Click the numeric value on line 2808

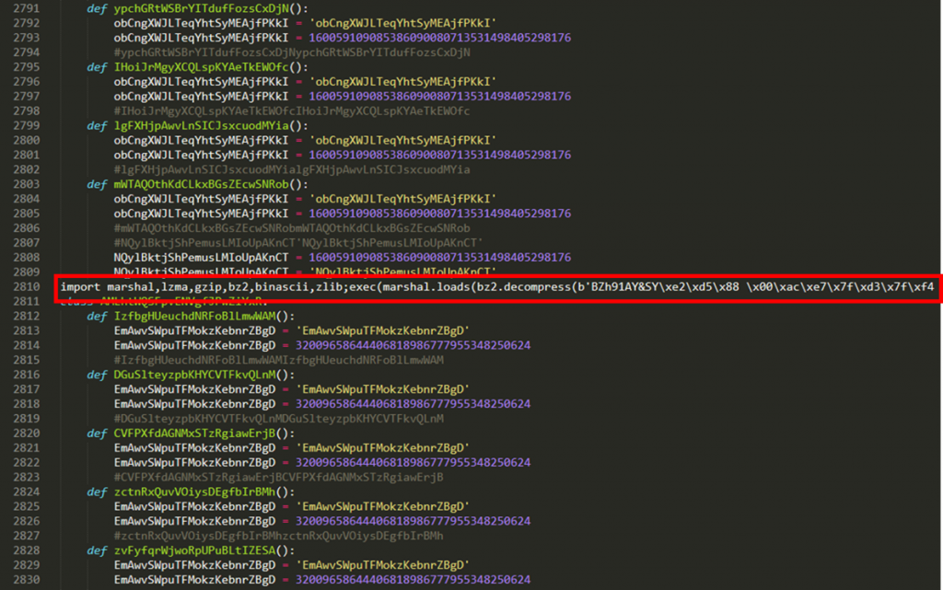click(440, 258)
